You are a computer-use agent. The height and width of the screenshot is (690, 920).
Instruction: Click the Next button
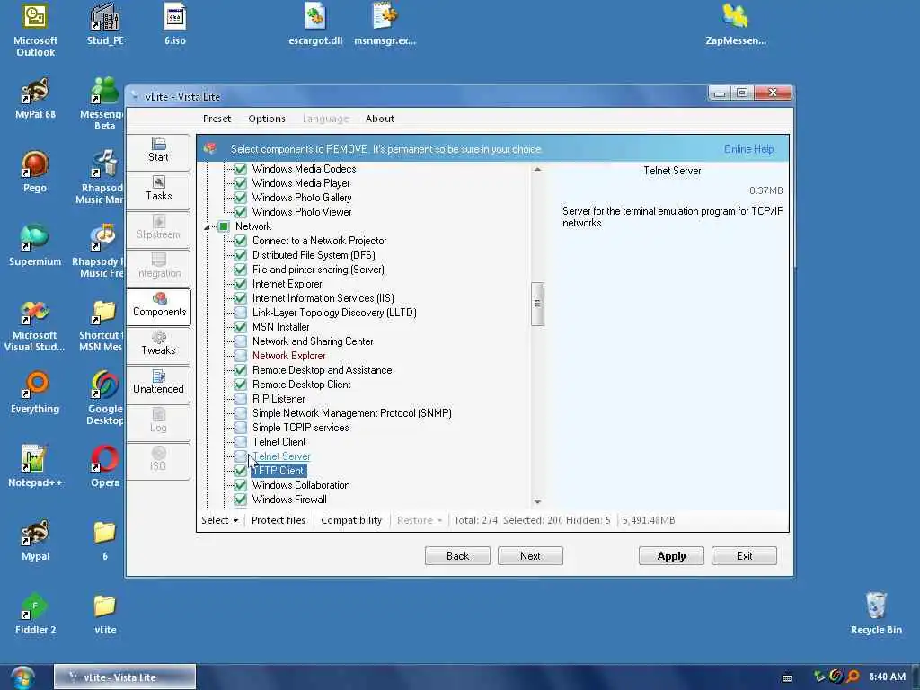pos(530,555)
